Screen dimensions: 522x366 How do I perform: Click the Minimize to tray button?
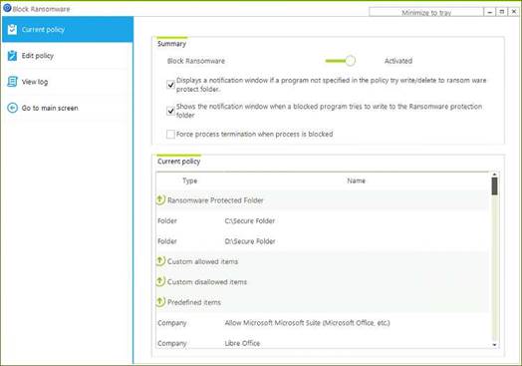point(426,13)
